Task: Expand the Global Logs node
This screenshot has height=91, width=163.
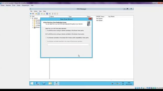Action: (x=33, y=28)
